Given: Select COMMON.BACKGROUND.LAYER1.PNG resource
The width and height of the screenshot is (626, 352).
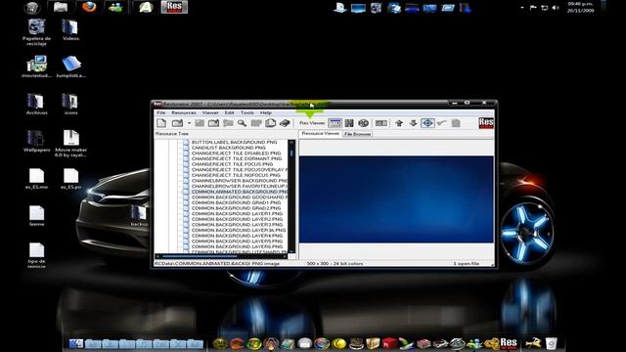Looking at the screenshot, I should (237, 213).
